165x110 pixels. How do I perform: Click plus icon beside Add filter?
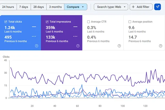pos(133,7)
